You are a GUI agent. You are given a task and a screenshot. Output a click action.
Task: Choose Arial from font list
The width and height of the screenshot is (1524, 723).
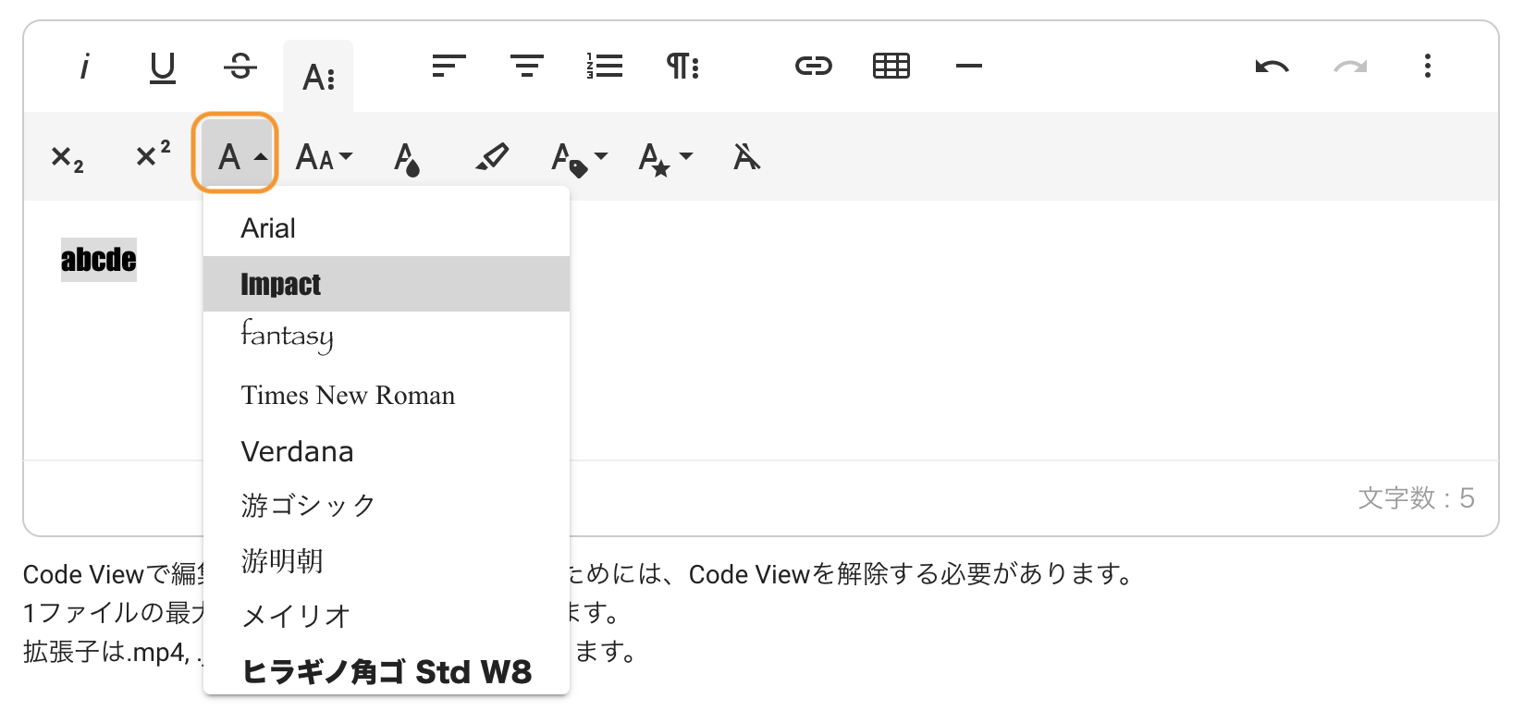tap(268, 228)
